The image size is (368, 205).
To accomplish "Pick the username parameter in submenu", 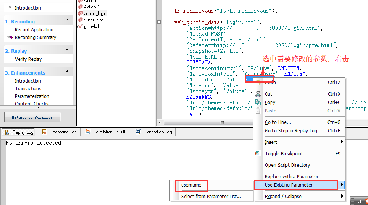I will click(191, 185).
